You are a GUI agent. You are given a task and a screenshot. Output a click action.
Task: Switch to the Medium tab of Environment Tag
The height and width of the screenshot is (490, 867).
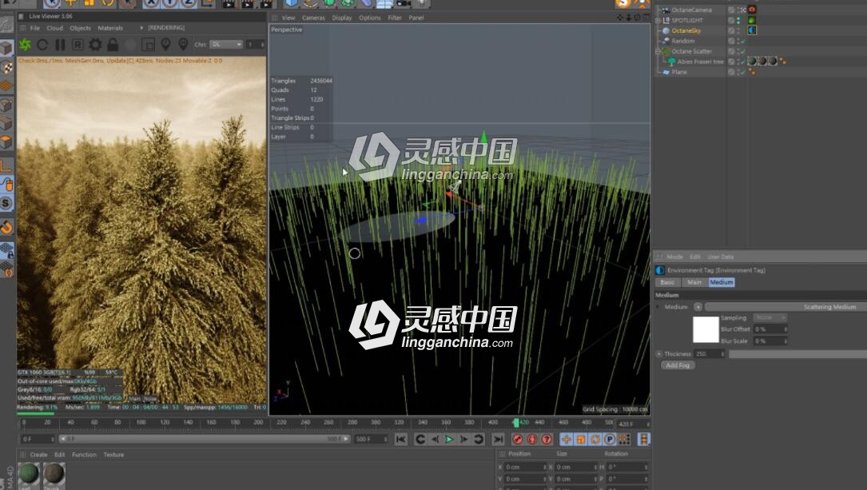[x=721, y=282]
